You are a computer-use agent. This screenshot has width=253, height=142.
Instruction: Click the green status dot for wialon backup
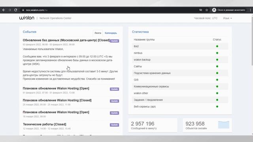(217, 60)
